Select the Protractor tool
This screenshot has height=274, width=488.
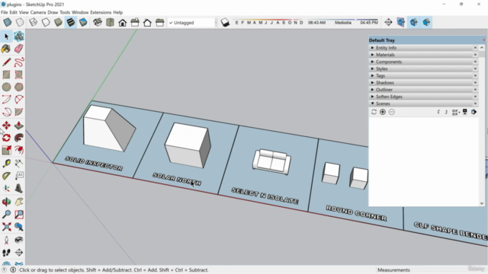6,176
